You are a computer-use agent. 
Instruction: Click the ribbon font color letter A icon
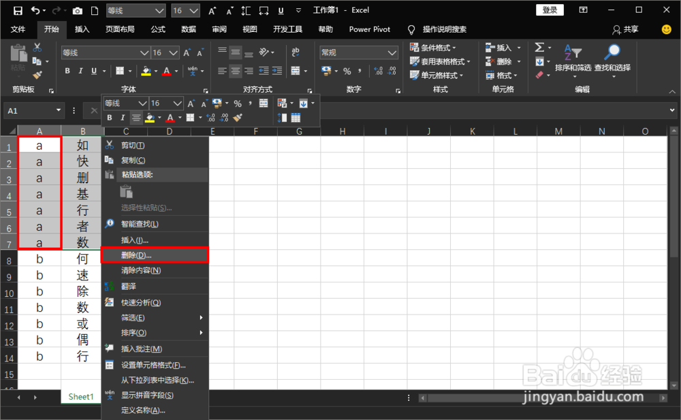167,71
